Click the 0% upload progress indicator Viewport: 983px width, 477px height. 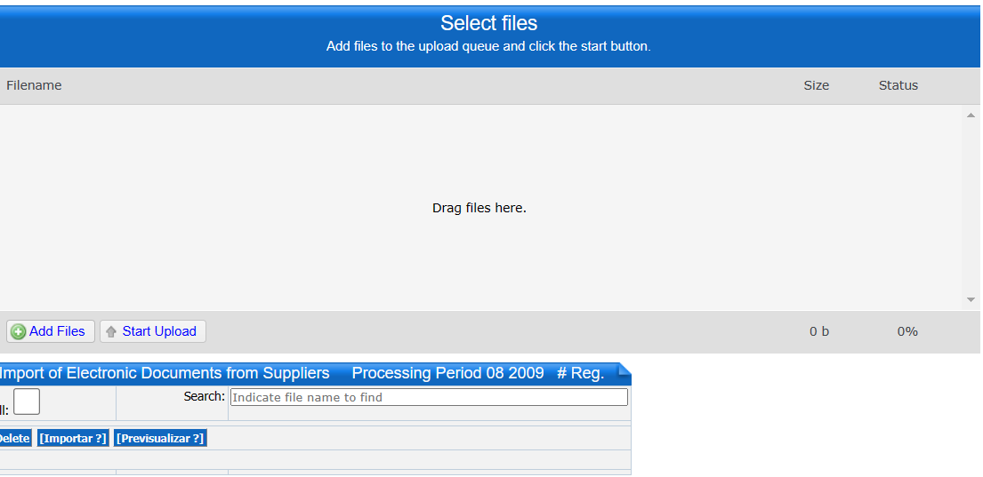907,332
